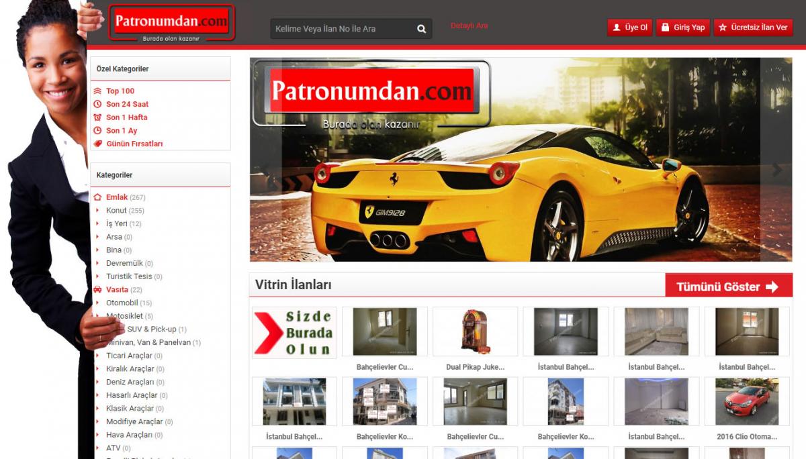Click the red arrow beside Ticari Araçlar
806x459 pixels.
coord(98,356)
